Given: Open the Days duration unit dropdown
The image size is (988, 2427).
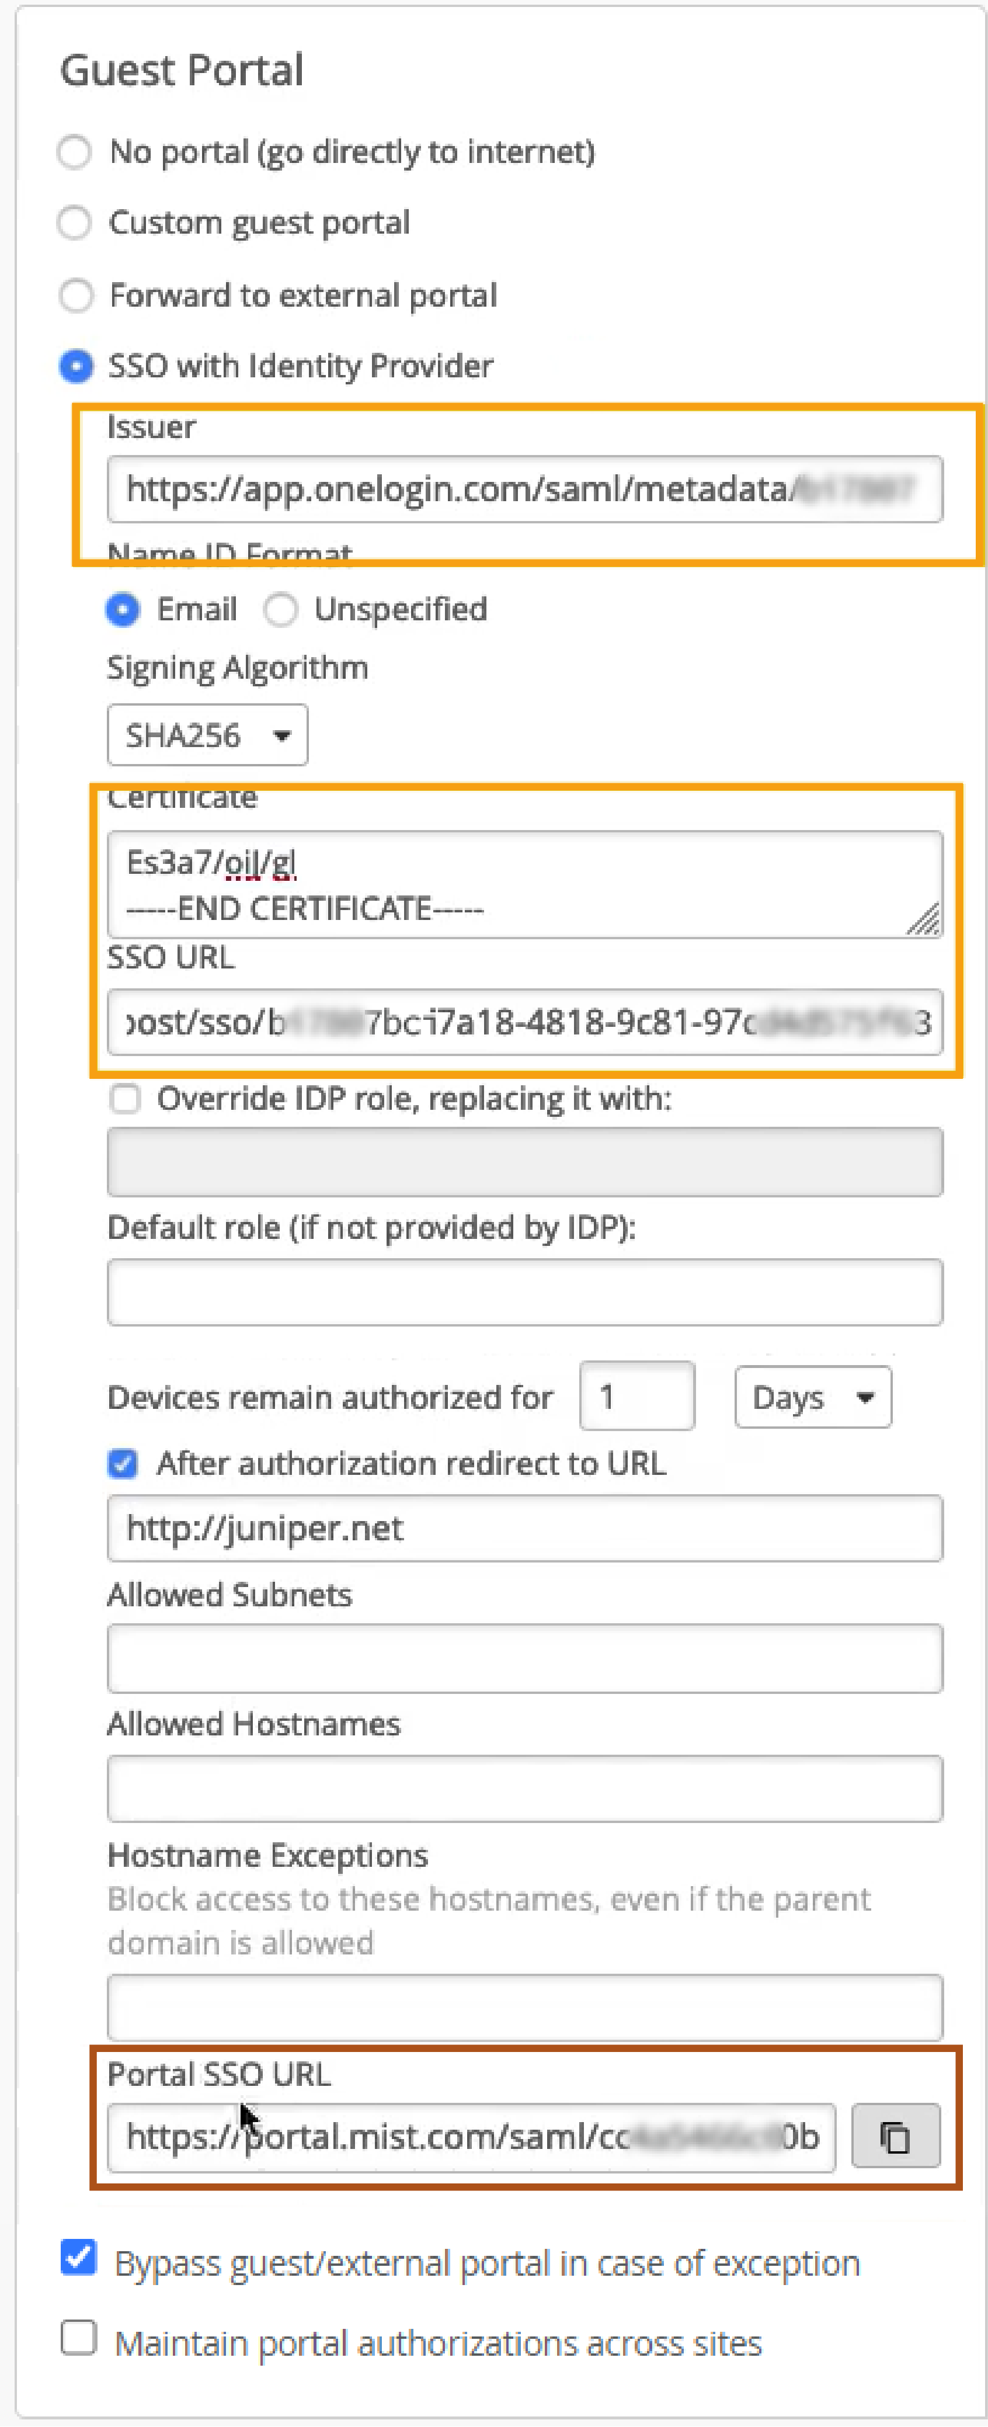Looking at the screenshot, I should tap(812, 1397).
